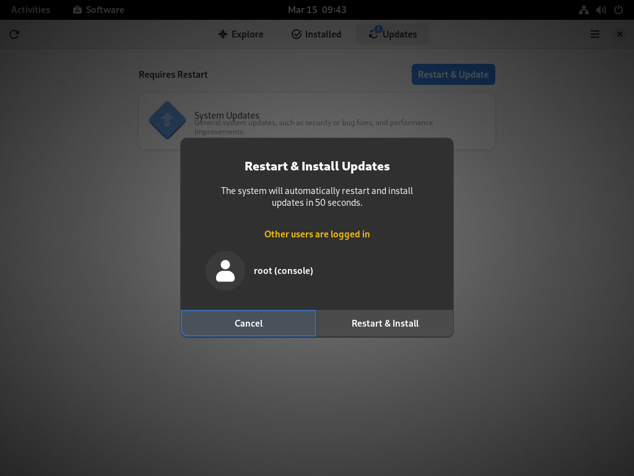Open the clock and calendar at Mar 15 09:43
This screenshot has width=634, height=476.
click(317, 10)
